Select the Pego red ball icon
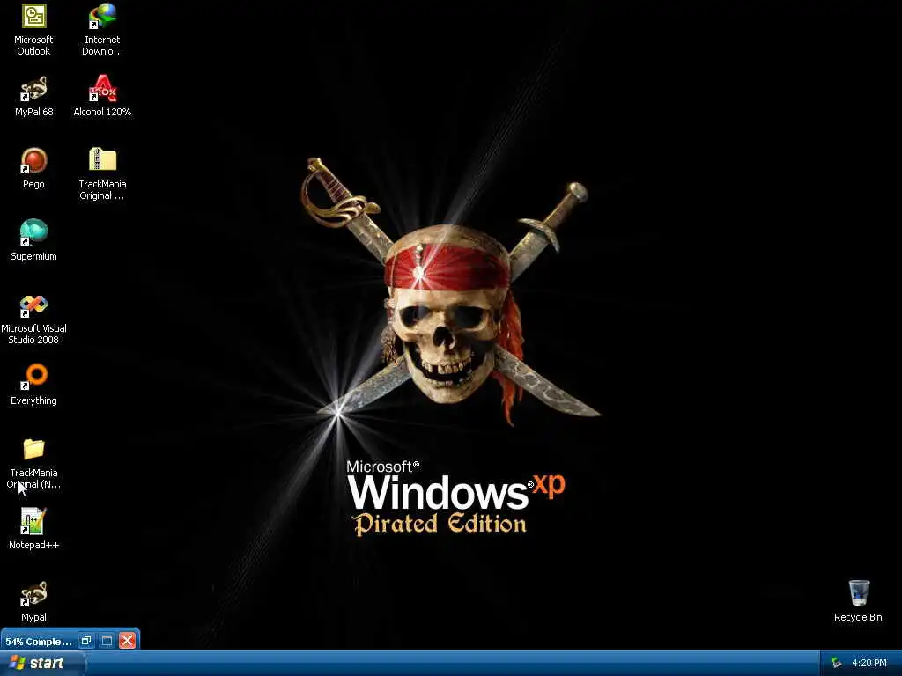Viewport: 902px width, 676px height. [33, 161]
